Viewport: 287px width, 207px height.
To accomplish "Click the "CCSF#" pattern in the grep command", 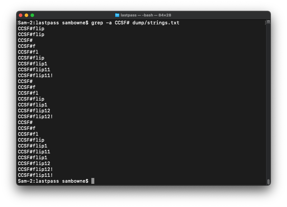I will [x=122, y=23].
